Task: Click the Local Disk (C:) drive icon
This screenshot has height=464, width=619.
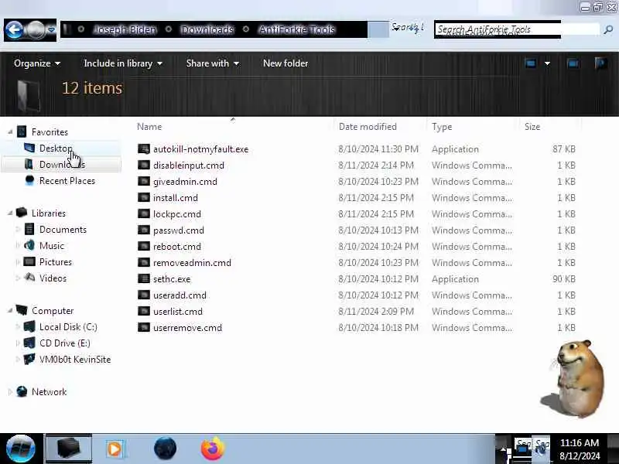Action: 29,326
